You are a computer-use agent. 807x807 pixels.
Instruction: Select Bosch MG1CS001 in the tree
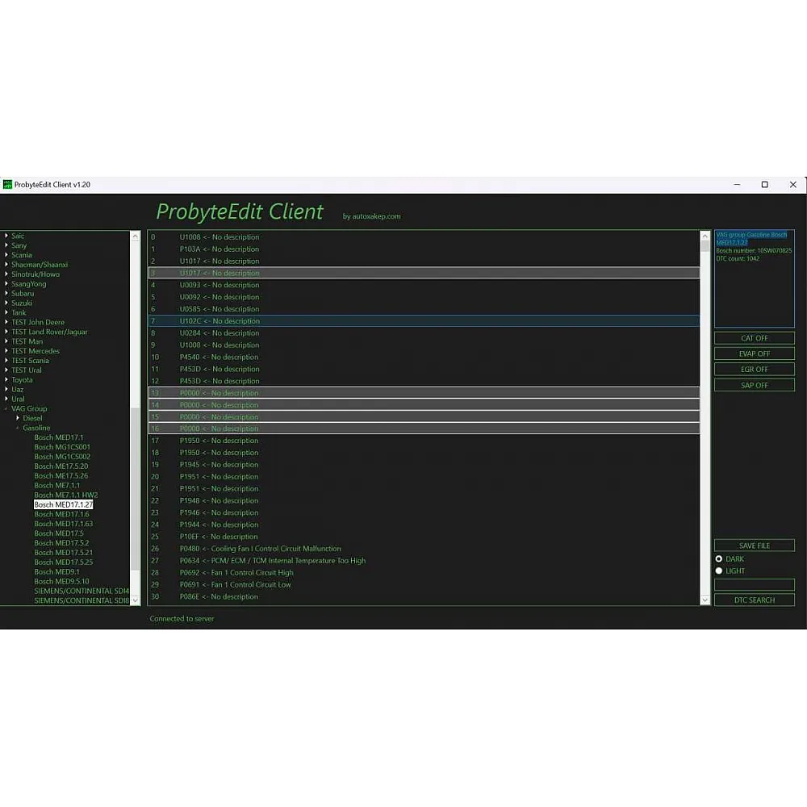coord(62,447)
